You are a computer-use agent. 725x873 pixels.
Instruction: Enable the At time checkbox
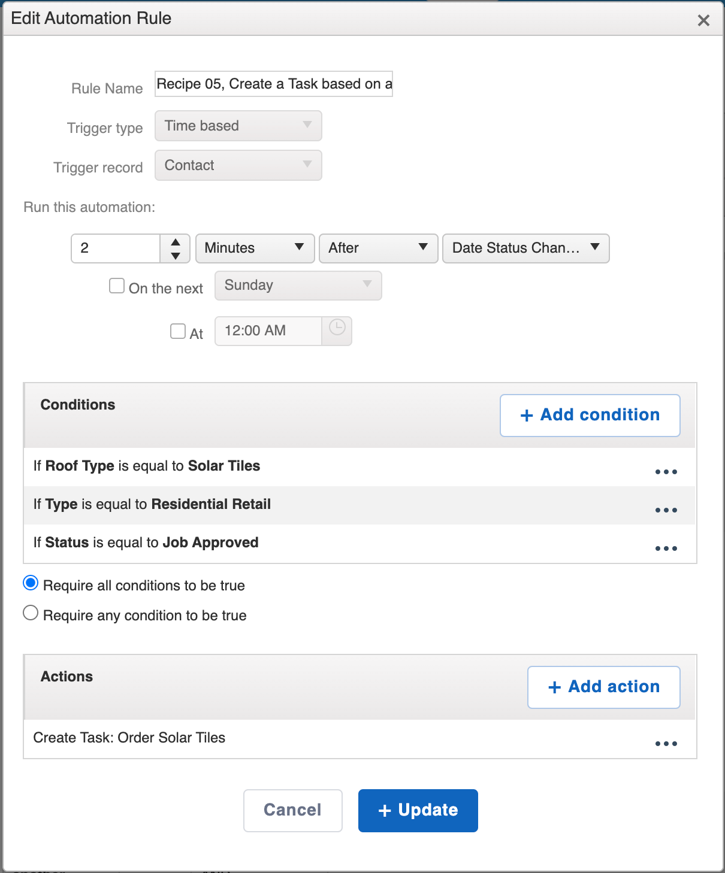177,331
